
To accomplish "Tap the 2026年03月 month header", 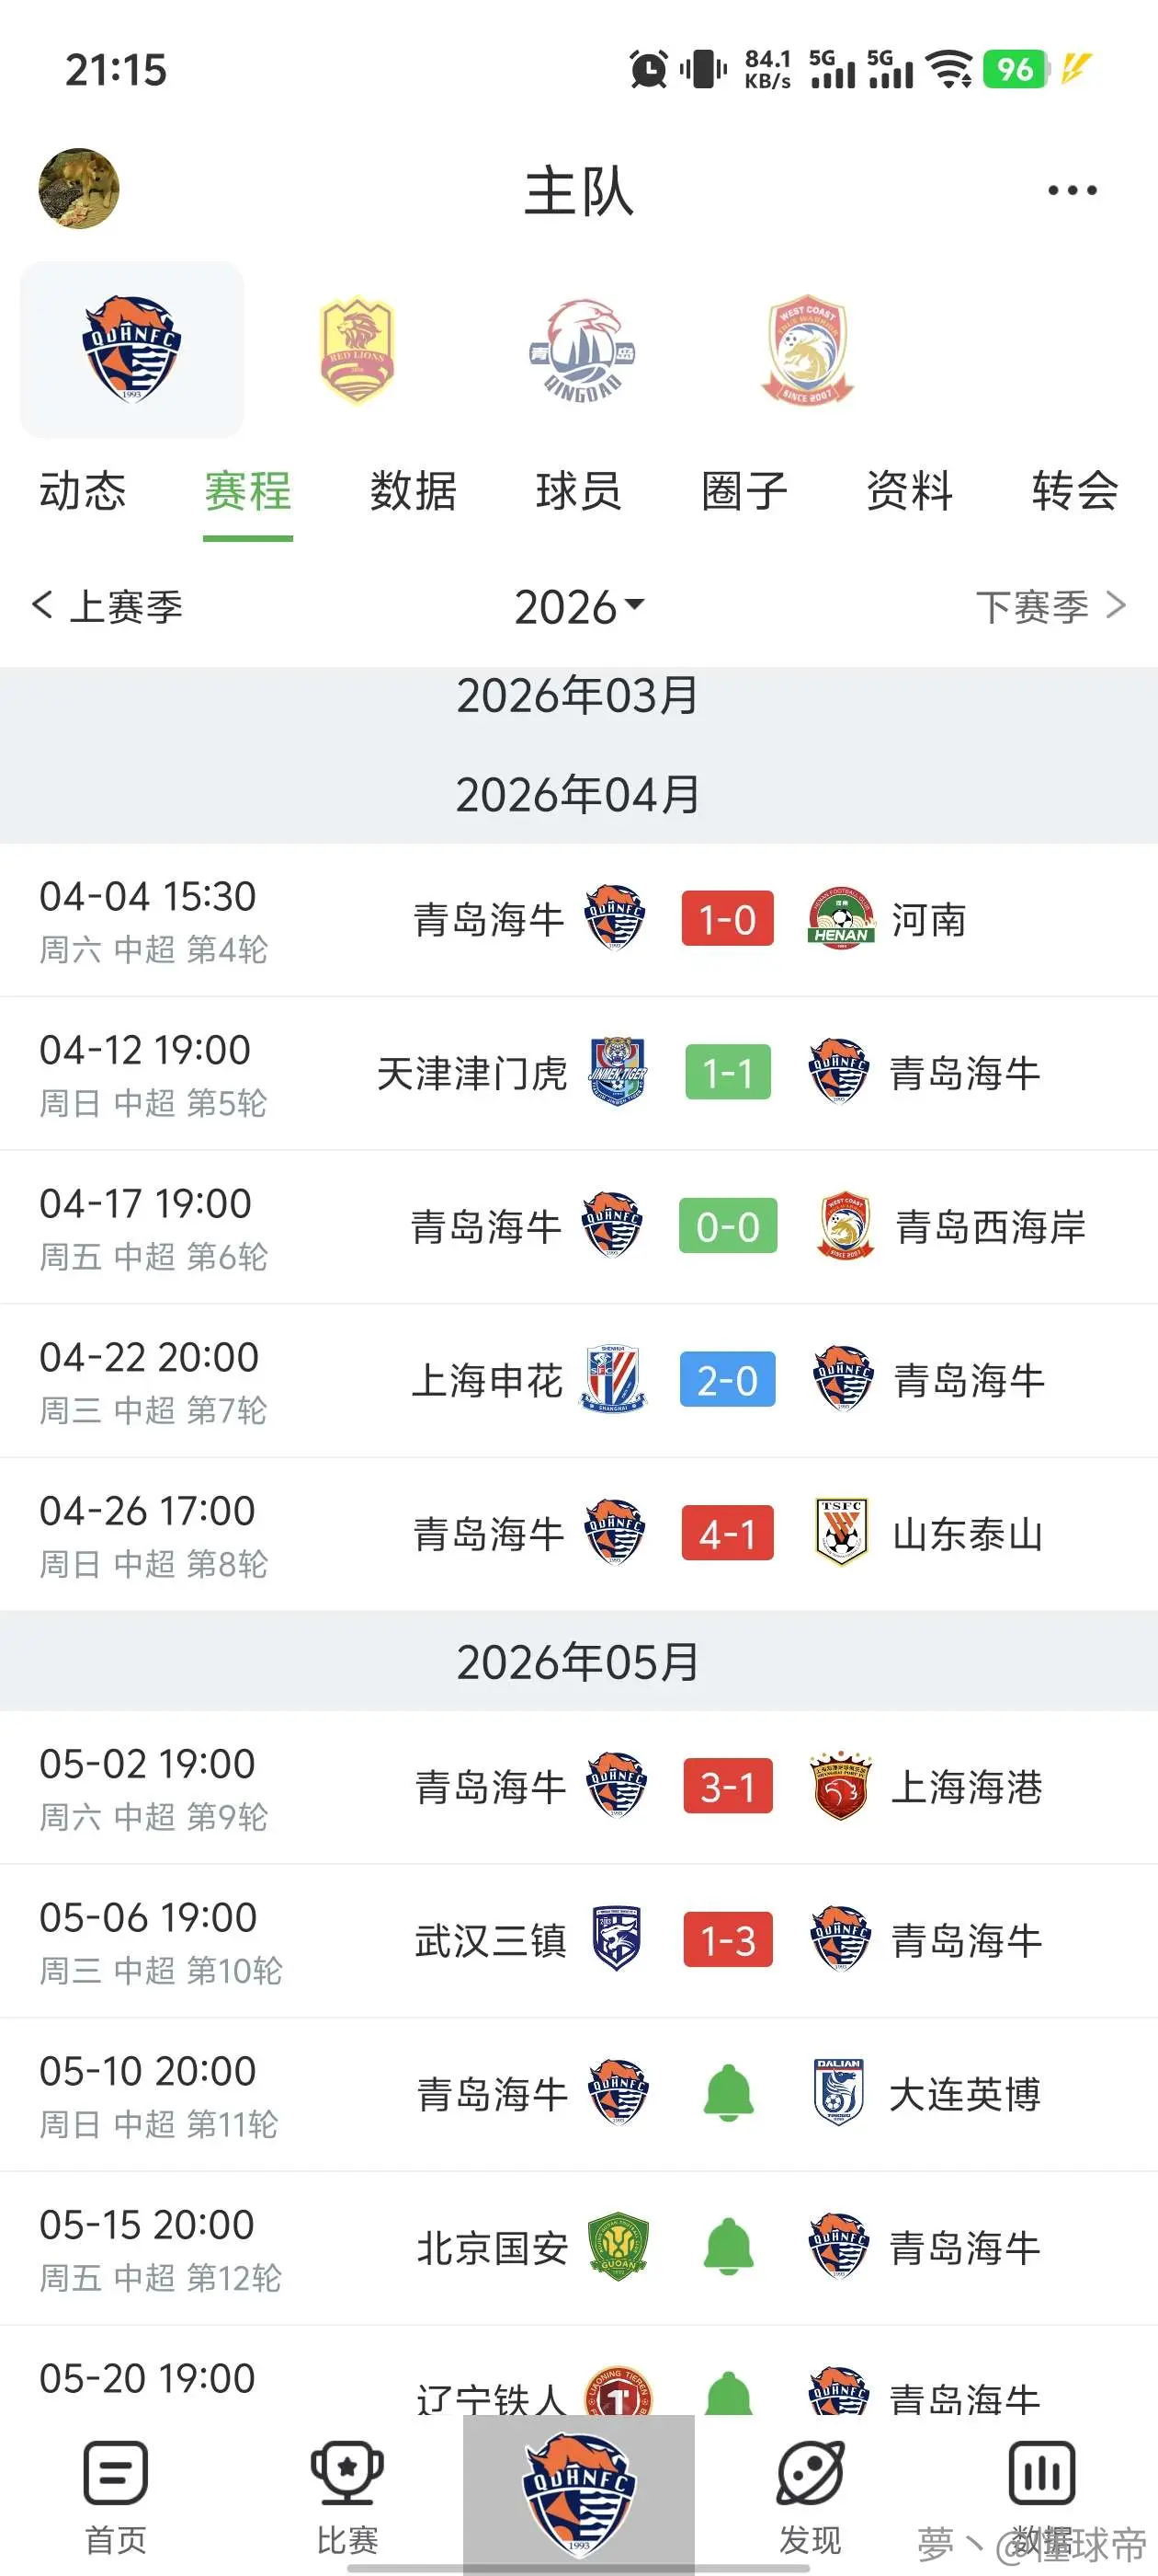I will pos(578,695).
